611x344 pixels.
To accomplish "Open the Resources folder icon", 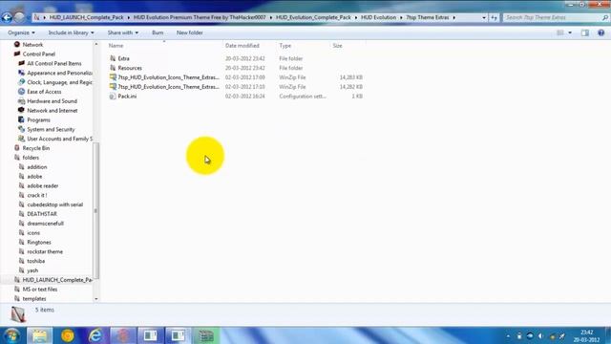I will (x=113, y=68).
